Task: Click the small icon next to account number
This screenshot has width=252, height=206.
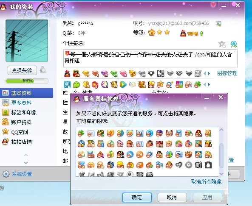Action: coord(218,24)
